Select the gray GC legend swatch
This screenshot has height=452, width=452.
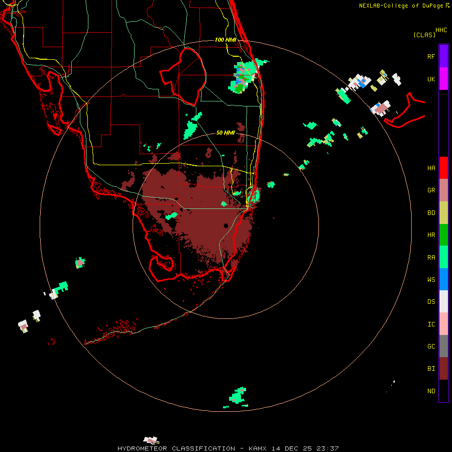[443, 346]
